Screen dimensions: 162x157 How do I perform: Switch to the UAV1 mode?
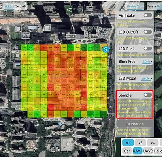[137, 151]
